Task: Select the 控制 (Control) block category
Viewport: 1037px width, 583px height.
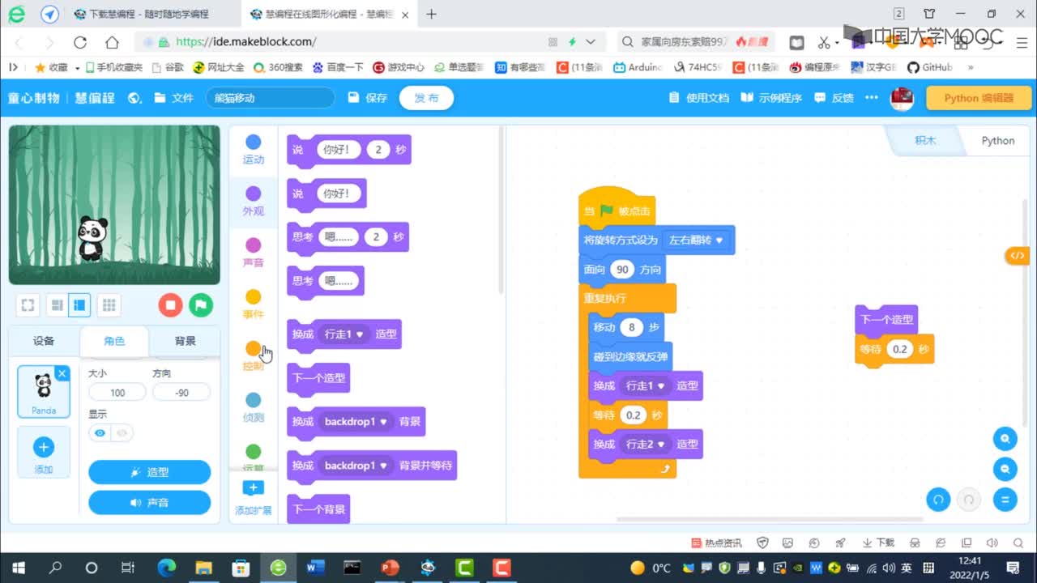Action: [x=254, y=357]
